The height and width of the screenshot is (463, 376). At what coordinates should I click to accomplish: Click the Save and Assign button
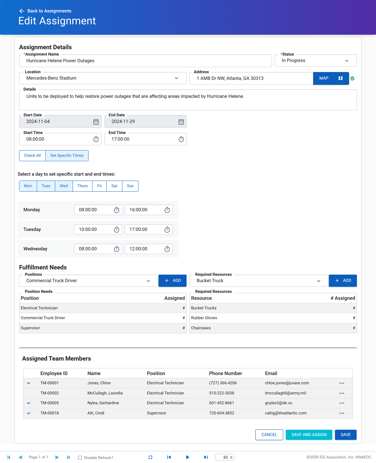pos(309,435)
